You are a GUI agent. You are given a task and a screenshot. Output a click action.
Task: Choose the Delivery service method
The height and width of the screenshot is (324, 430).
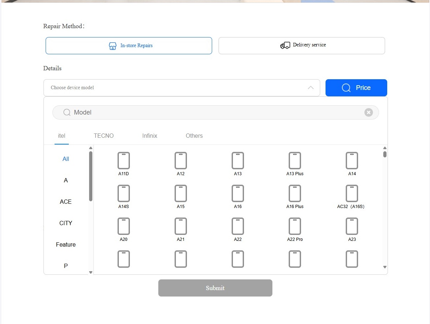point(302,46)
